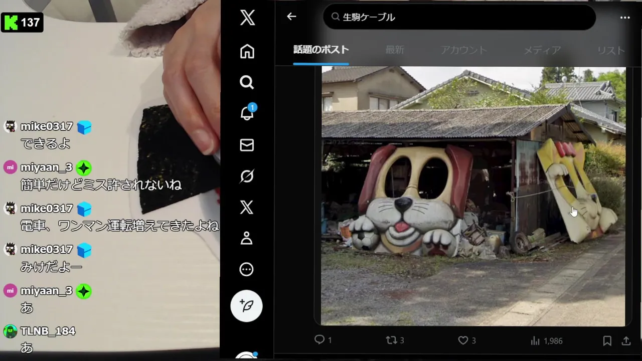Click TLNB_184's green avatar

coord(10,331)
